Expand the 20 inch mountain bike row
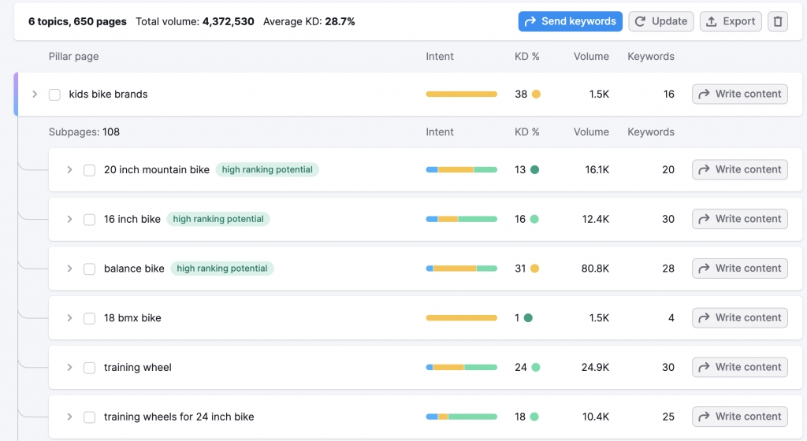 tap(69, 169)
